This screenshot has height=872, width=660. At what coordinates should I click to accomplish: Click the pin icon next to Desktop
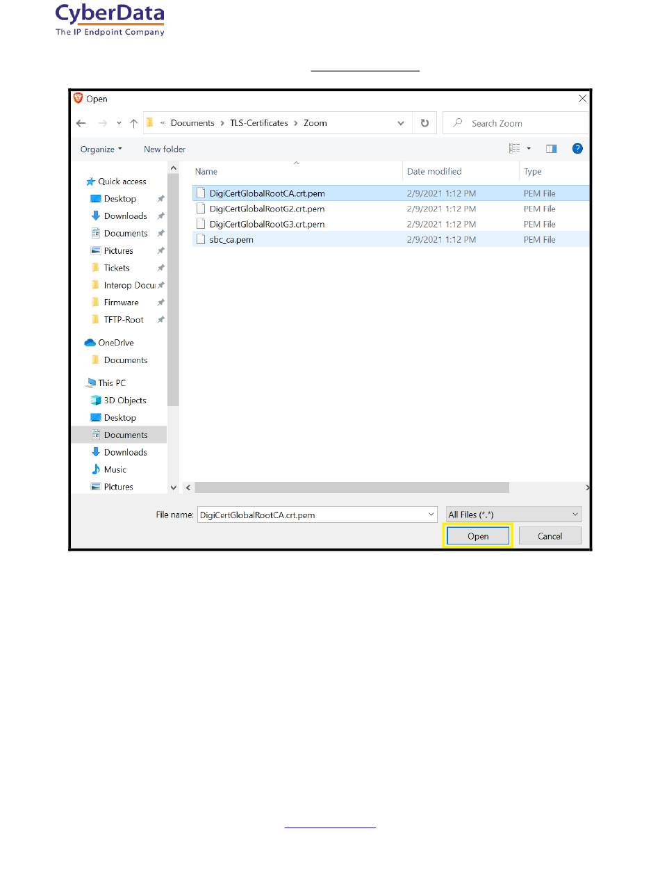coord(160,199)
